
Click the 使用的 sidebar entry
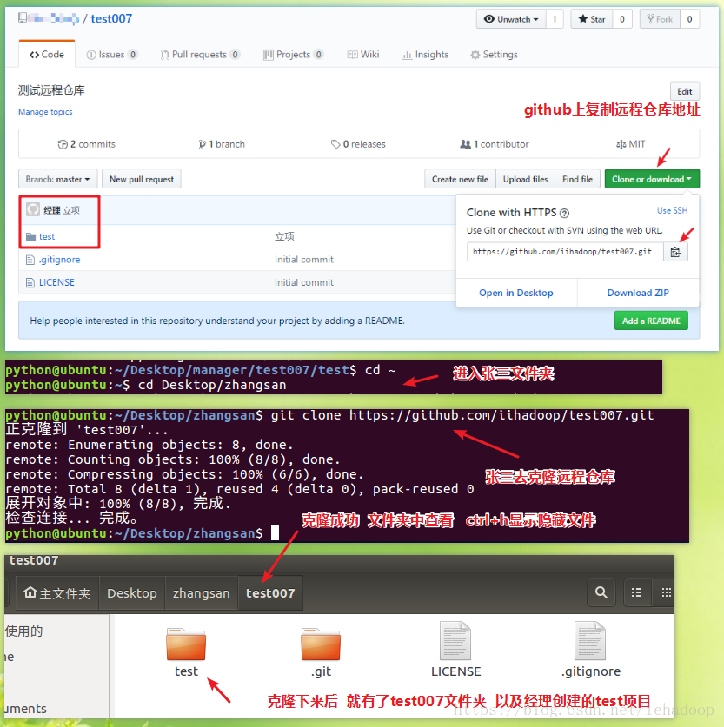pyautogui.click(x=24, y=631)
